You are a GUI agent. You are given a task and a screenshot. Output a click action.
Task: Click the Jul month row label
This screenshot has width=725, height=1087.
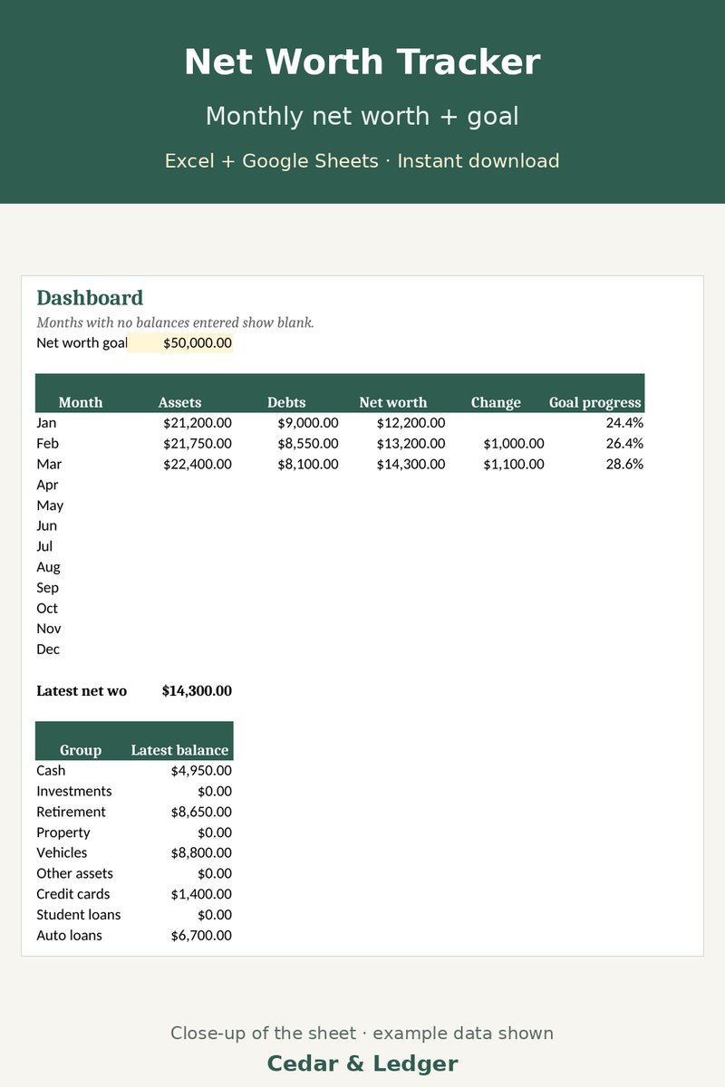(44, 546)
